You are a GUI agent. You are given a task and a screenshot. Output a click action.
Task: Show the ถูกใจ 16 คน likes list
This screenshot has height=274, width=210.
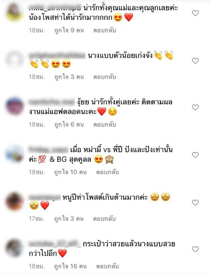[x=71, y=266]
